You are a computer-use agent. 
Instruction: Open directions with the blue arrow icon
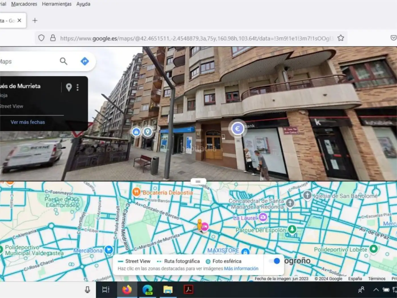[85, 61]
